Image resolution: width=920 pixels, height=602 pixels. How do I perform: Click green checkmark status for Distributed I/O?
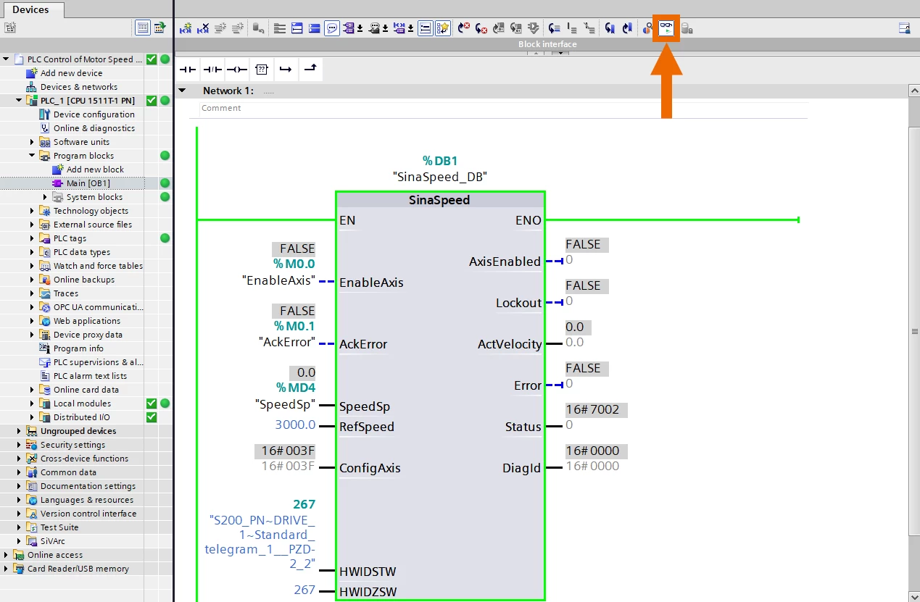(152, 417)
